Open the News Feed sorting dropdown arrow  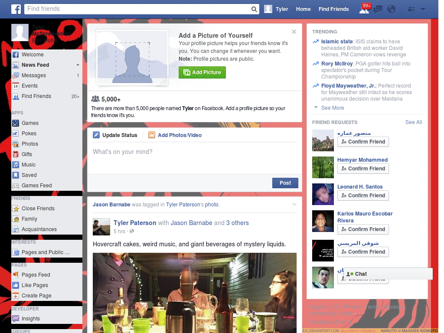78,65
